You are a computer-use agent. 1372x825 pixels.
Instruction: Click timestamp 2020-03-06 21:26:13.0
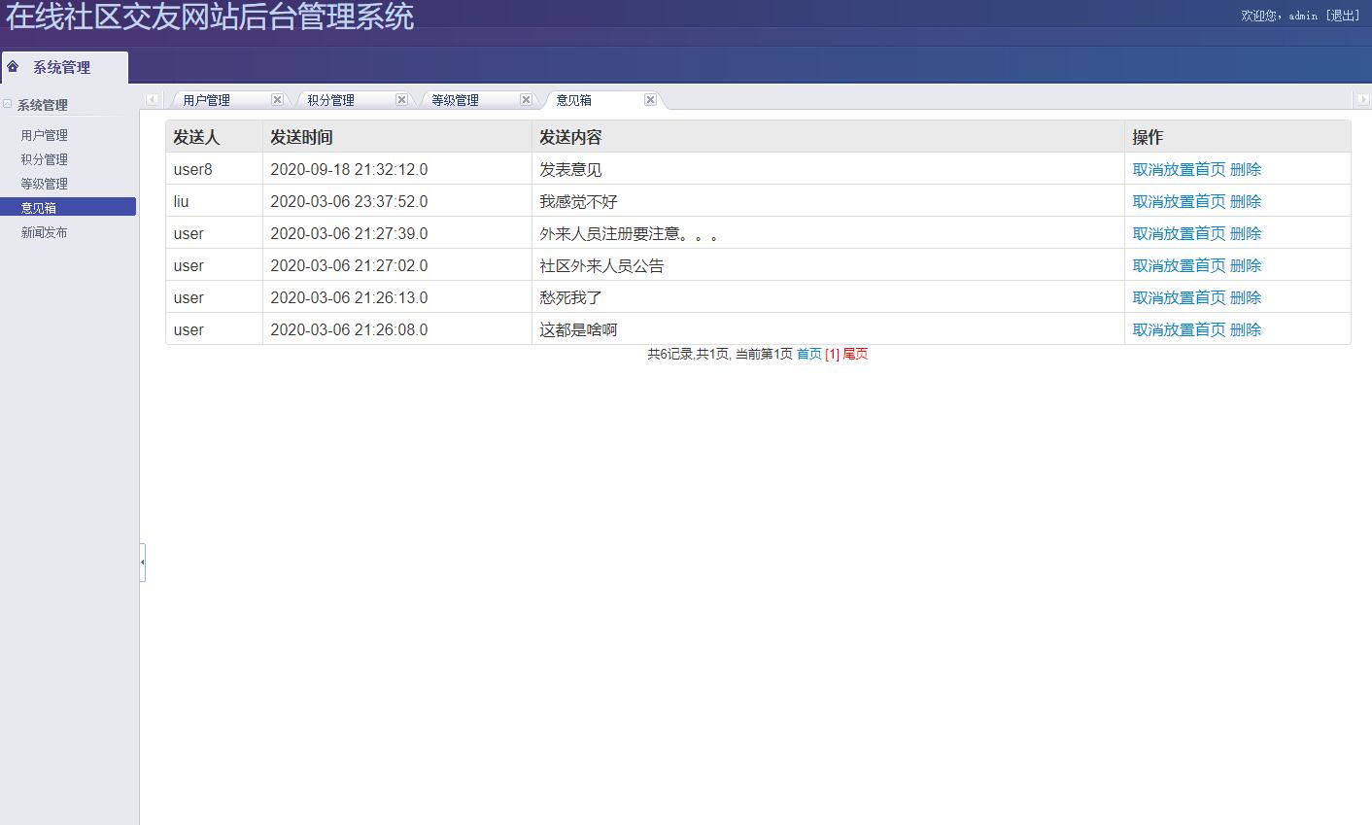click(x=349, y=297)
